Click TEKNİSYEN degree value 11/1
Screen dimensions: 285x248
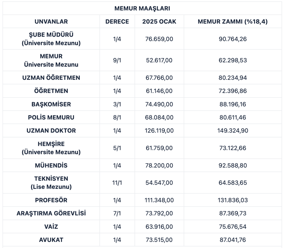click(x=117, y=182)
